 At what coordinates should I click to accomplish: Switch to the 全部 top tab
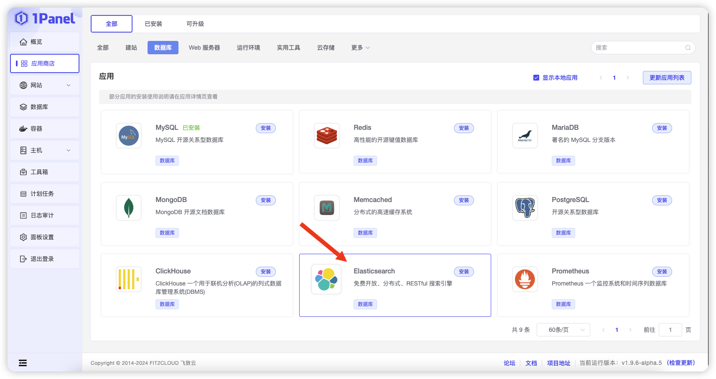pos(112,24)
